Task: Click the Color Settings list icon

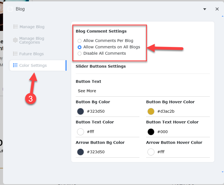Action: 15,65
